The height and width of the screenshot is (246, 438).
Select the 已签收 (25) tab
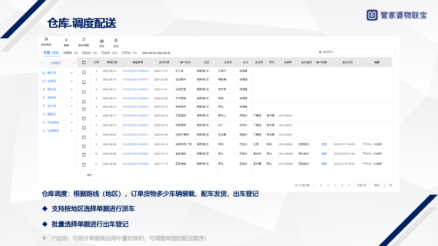(x=110, y=53)
